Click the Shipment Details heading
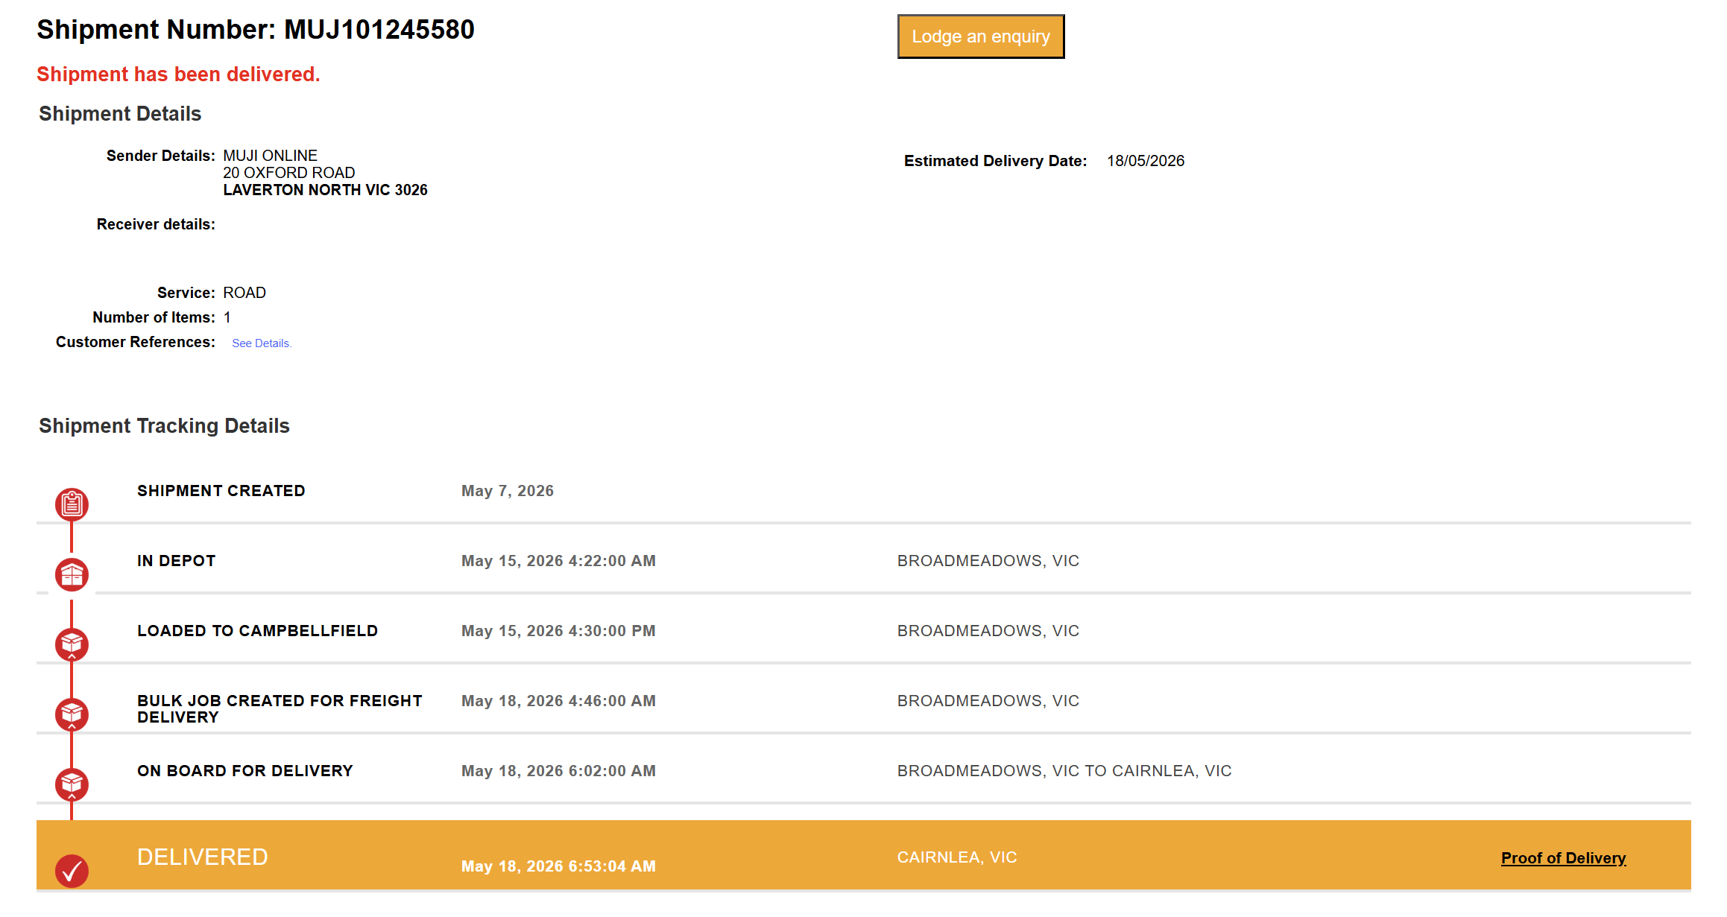 (120, 114)
